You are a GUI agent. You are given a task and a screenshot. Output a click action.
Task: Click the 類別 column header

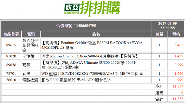tap(31, 34)
